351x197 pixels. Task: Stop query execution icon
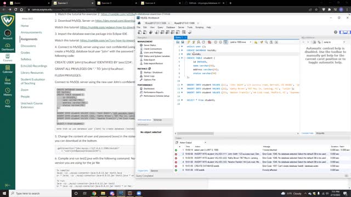(x=203, y=42)
